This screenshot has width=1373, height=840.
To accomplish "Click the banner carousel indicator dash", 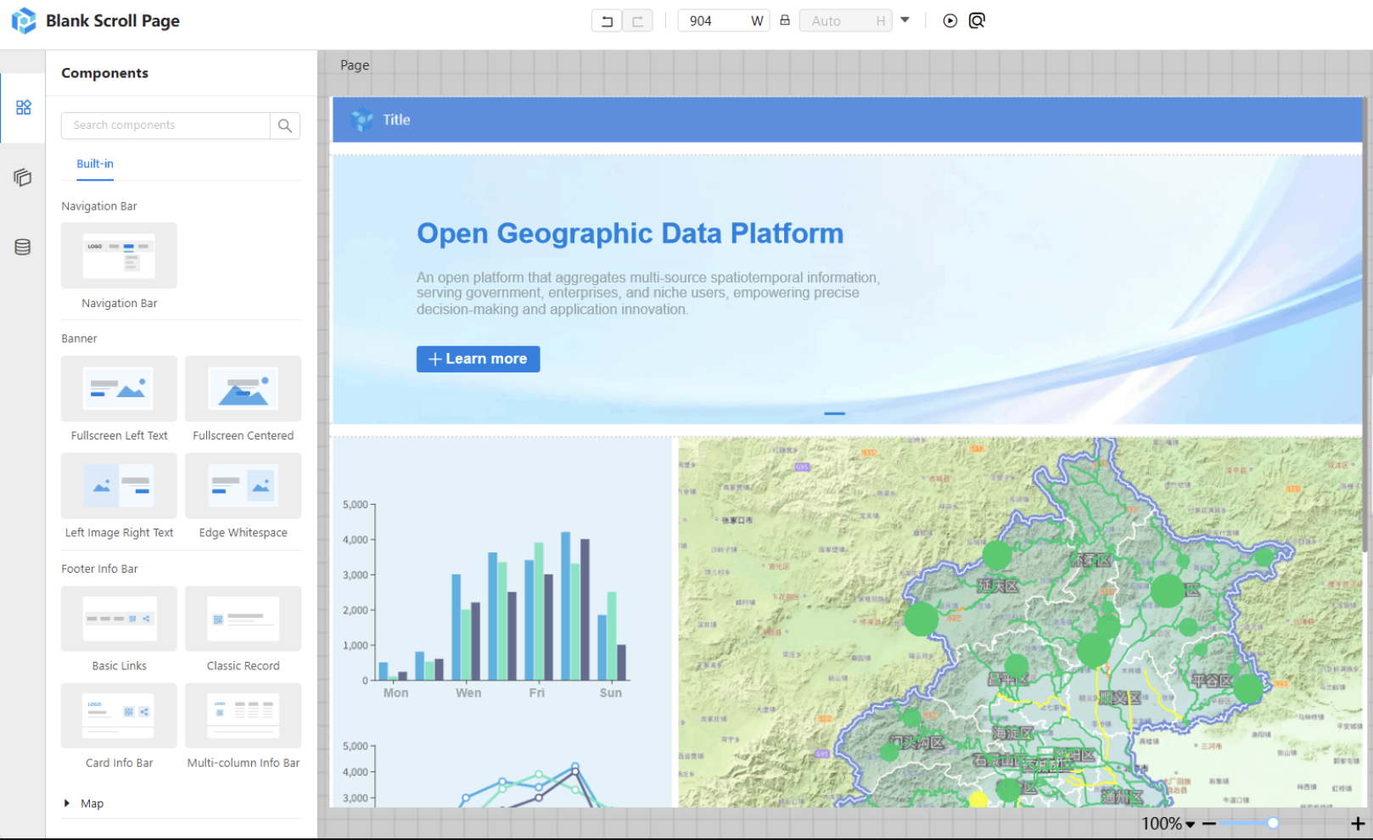I will click(834, 413).
